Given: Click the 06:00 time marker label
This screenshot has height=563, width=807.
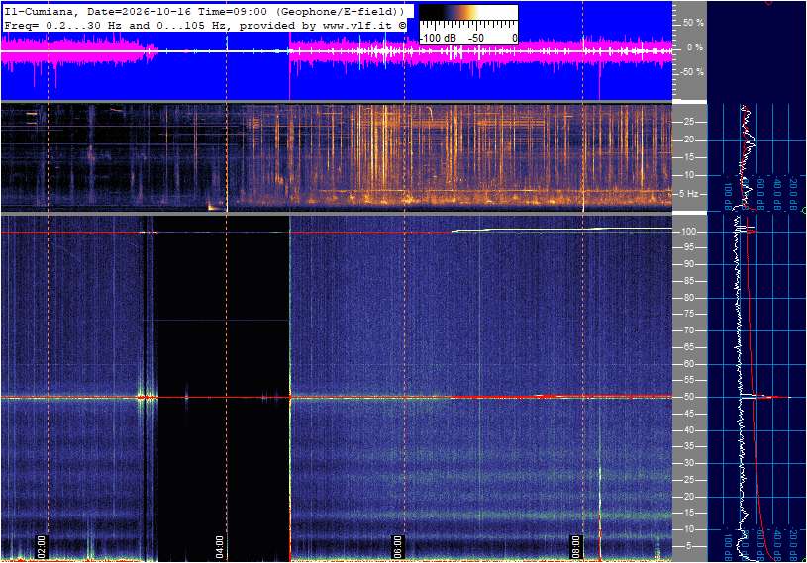Looking at the screenshot, I should [x=397, y=547].
